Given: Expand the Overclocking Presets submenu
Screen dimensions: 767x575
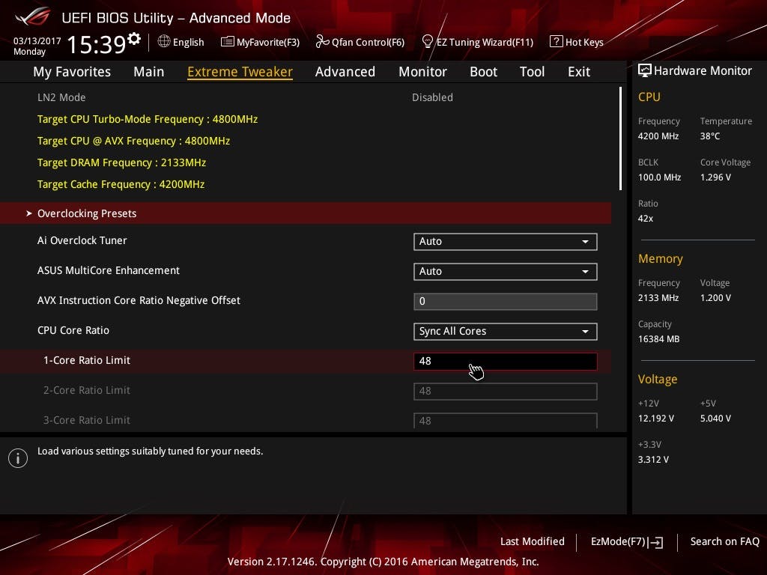Looking at the screenshot, I should (87, 213).
